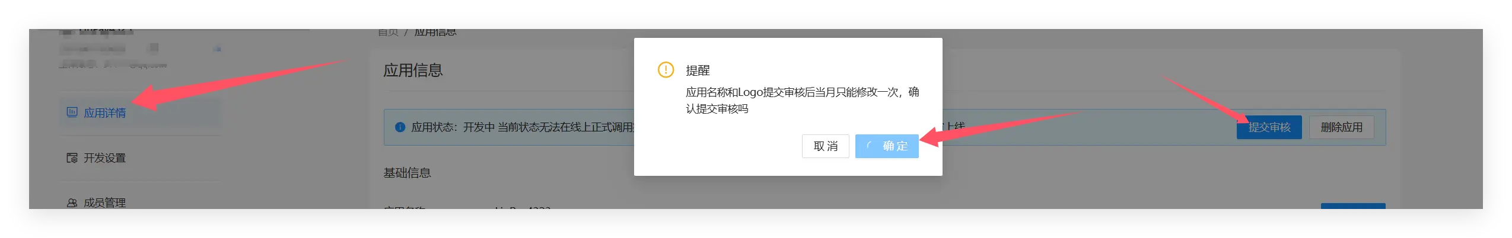Confirm submission with the 确定 button
1512x238 pixels.
[886, 146]
